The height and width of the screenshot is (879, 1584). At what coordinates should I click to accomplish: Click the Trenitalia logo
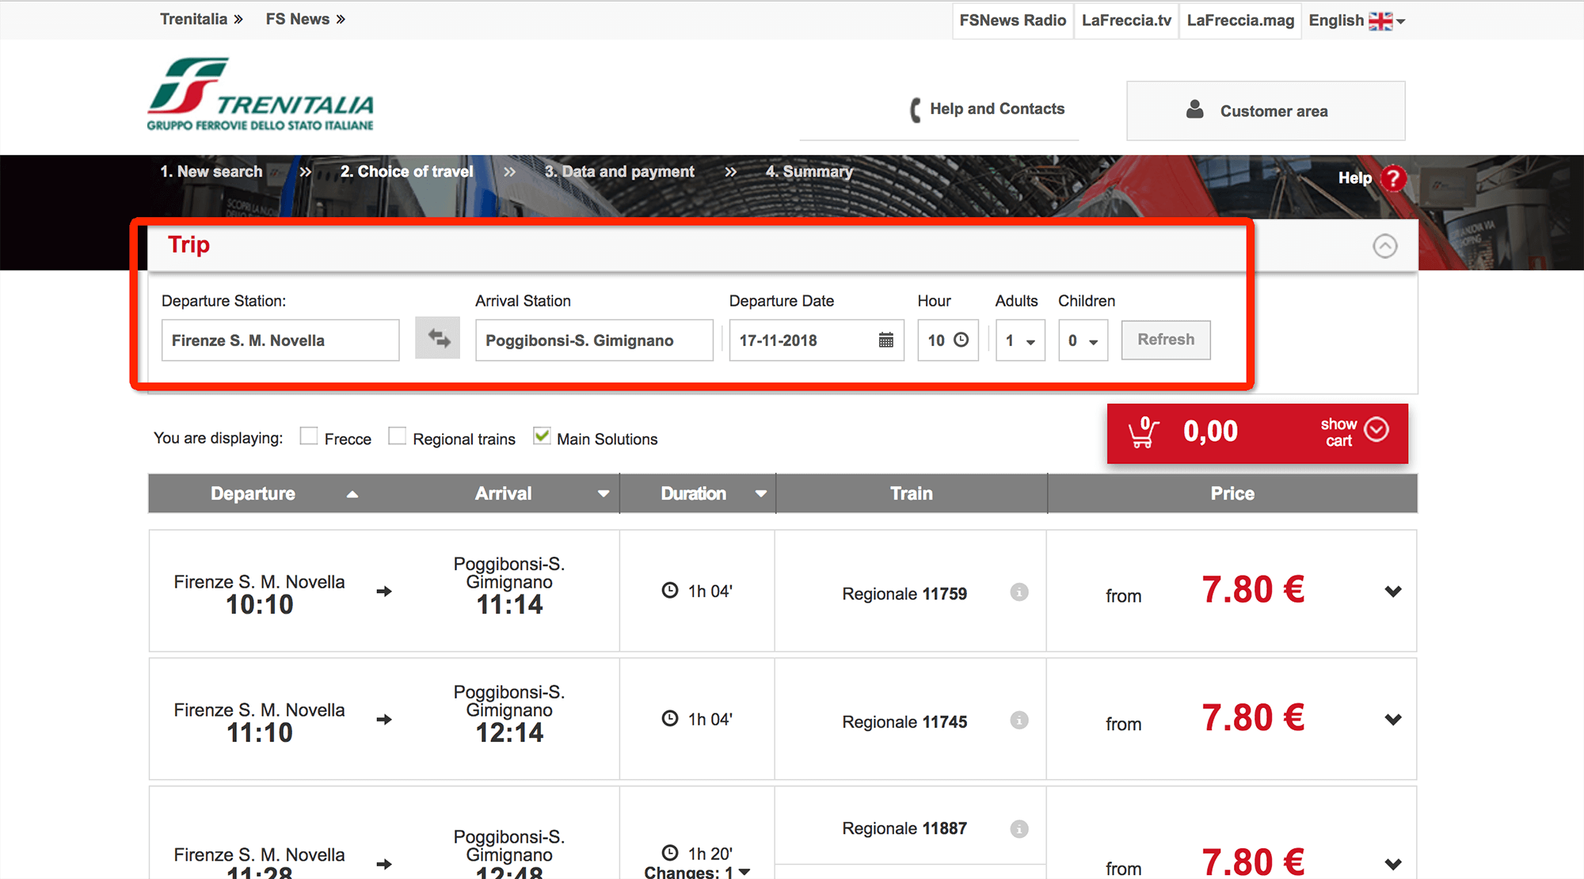260,94
